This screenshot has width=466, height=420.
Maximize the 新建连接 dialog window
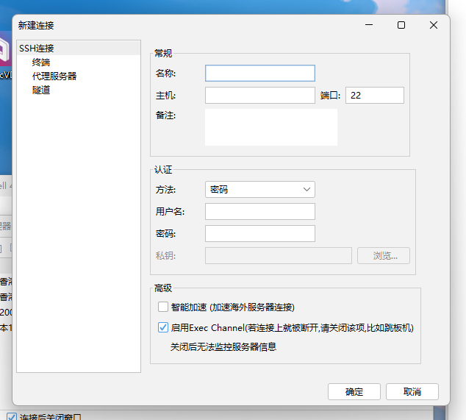coord(401,25)
